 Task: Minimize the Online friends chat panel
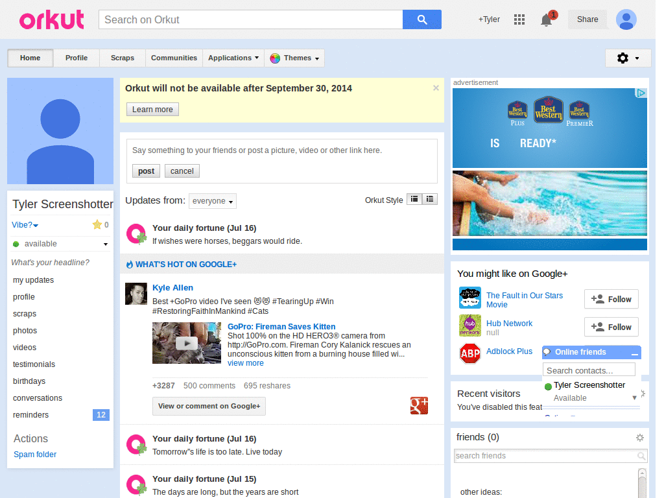click(634, 353)
